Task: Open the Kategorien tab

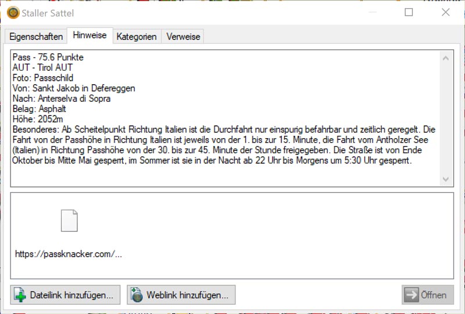Action: 137,37
